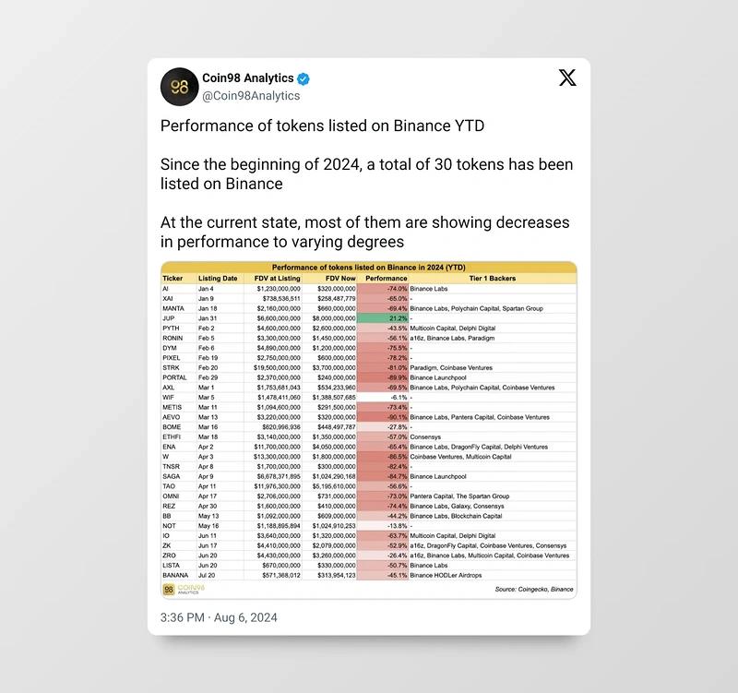This screenshot has height=693, width=738.
Task: Select the Listing Date column header
Action: [218, 278]
